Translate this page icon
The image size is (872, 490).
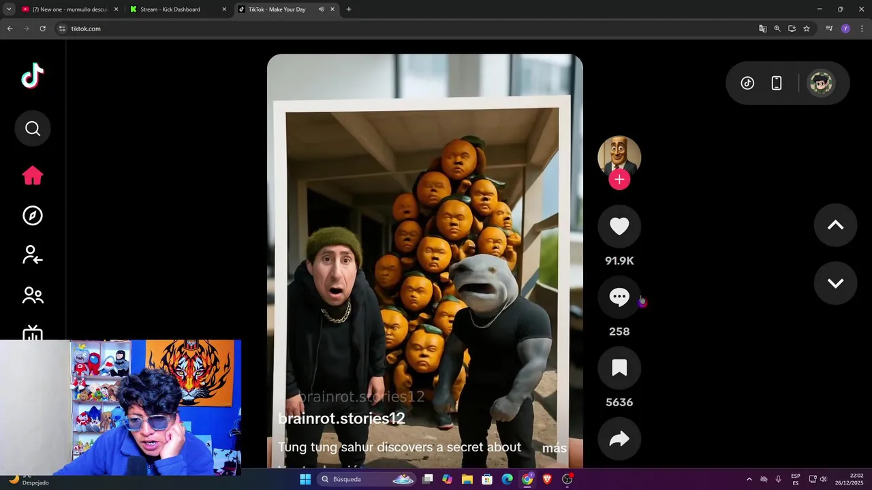763,29
